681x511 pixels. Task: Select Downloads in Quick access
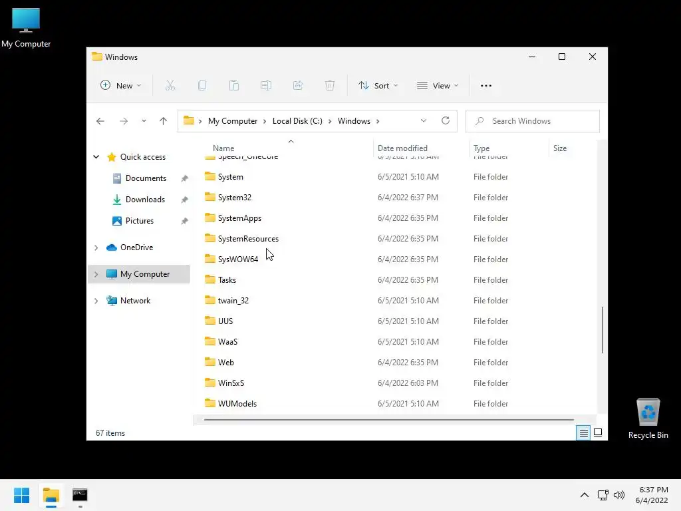145,200
